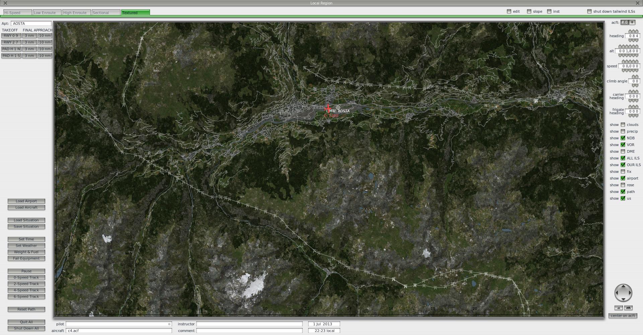Increase heading ones digit with up arrow

(x=637, y=31)
